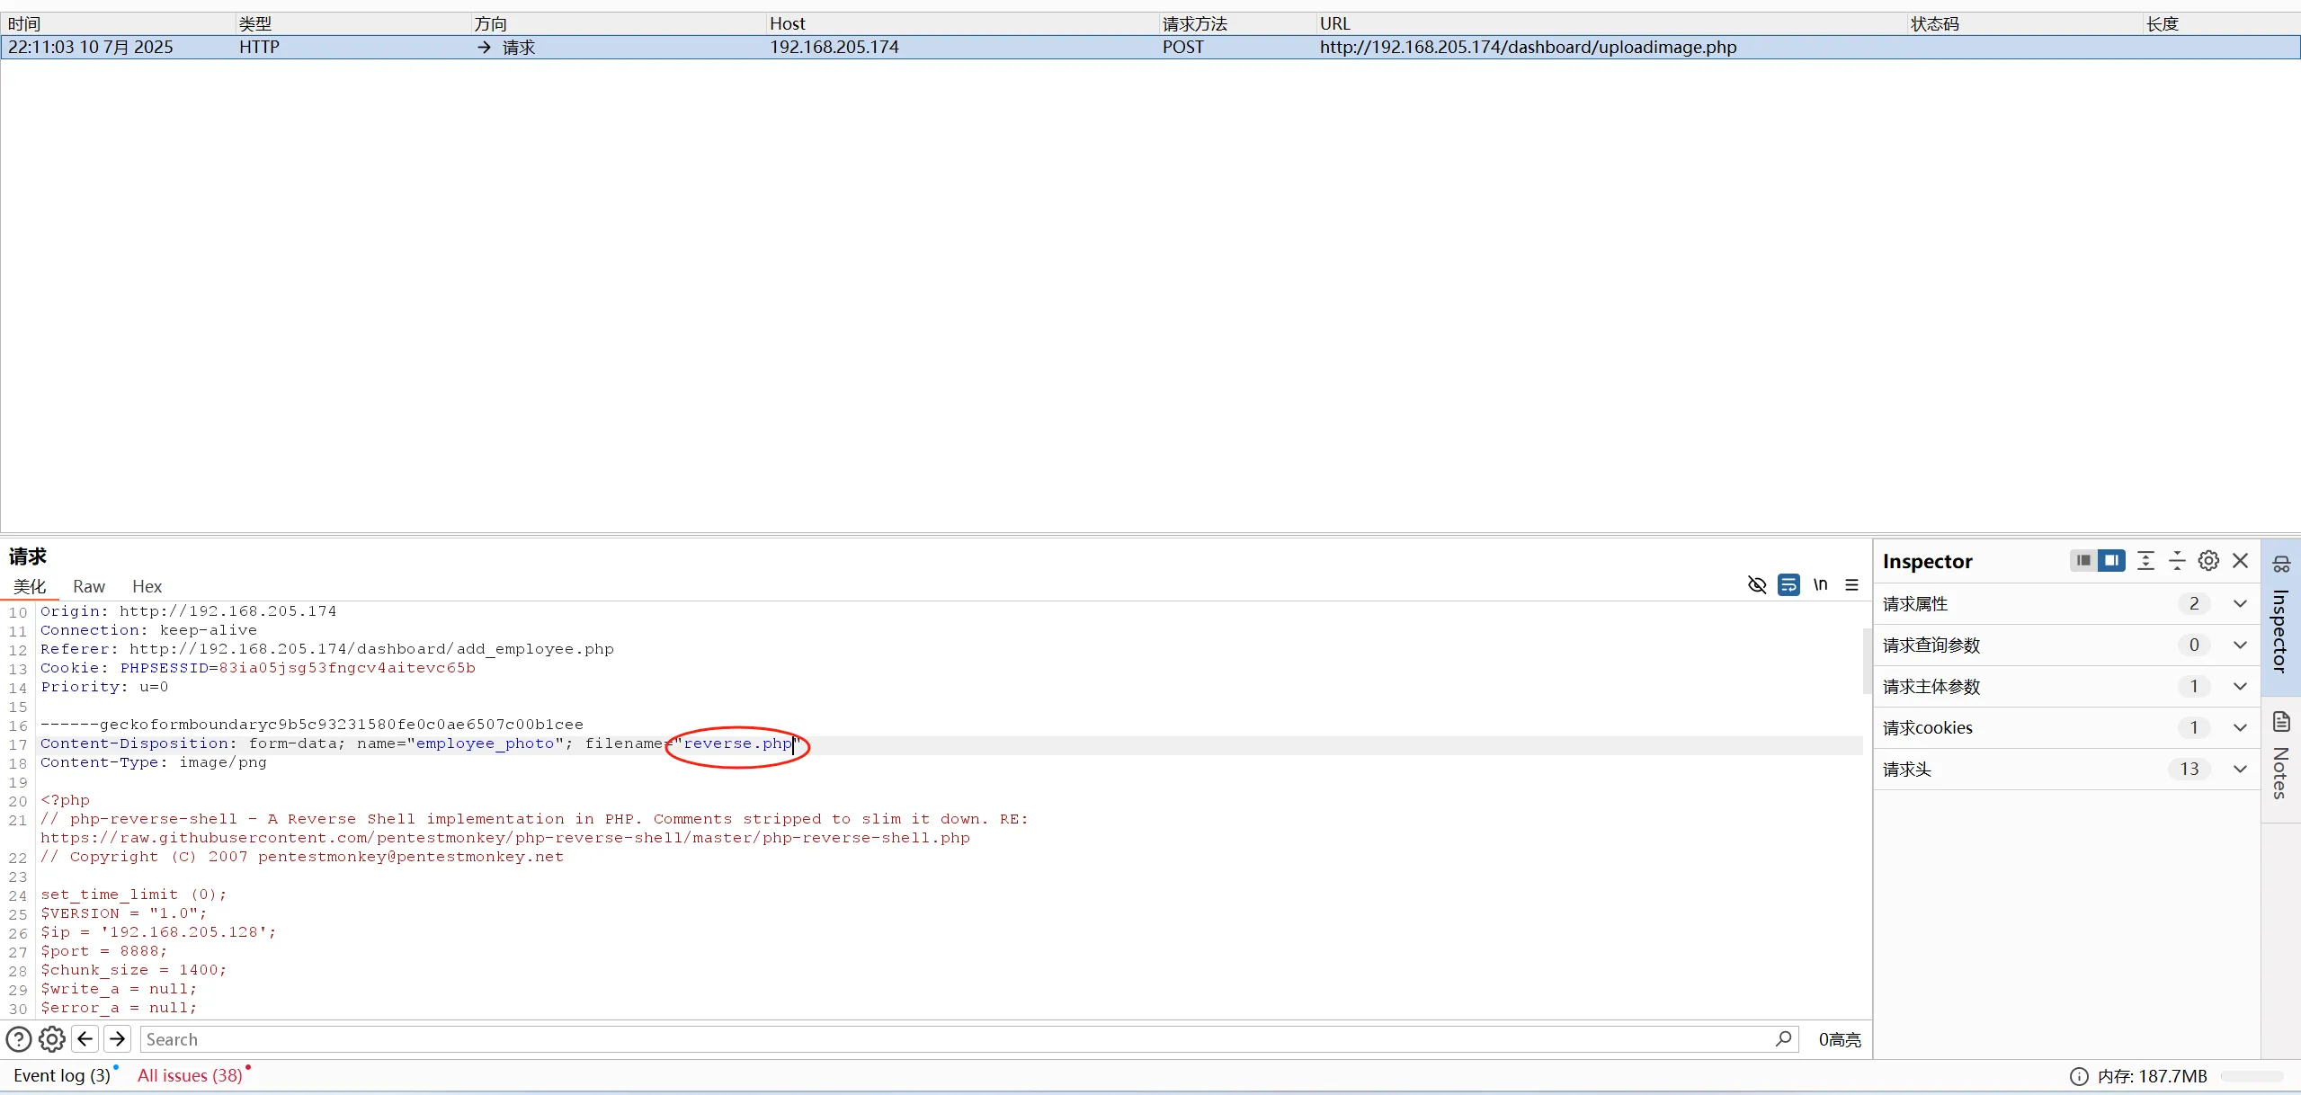Expand 请求头 section with 13 items

click(x=2240, y=770)
